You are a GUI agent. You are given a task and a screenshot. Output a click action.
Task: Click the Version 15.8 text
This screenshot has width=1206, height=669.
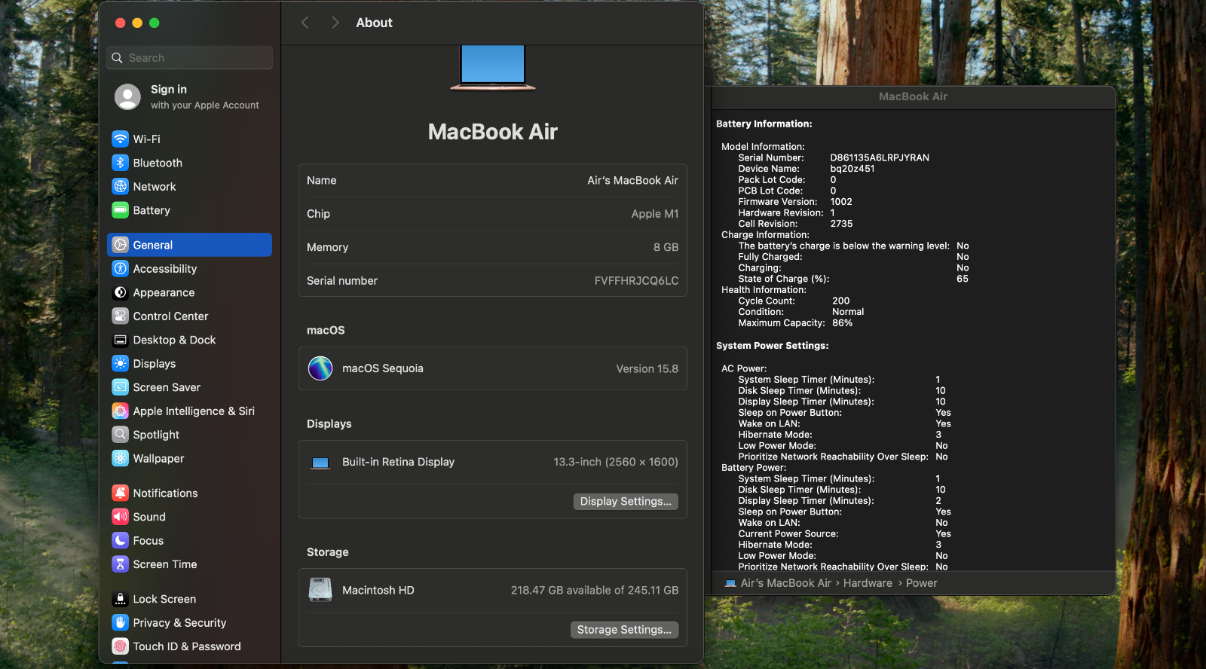click(x=647, y=369)
